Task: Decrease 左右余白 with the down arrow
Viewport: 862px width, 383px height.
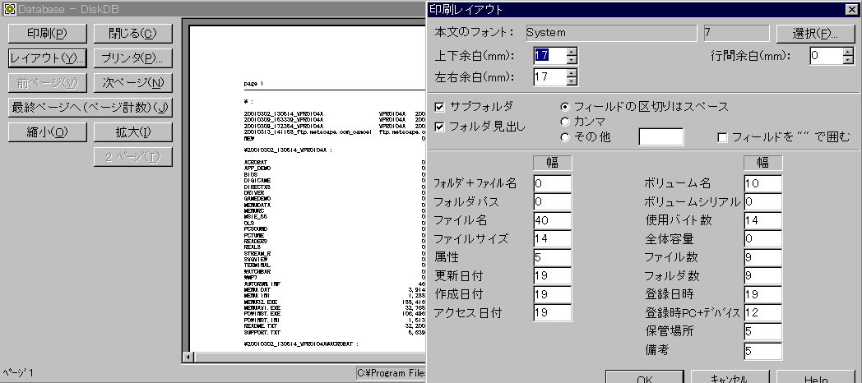Action: pyautogui.click(x=572, y=83)
